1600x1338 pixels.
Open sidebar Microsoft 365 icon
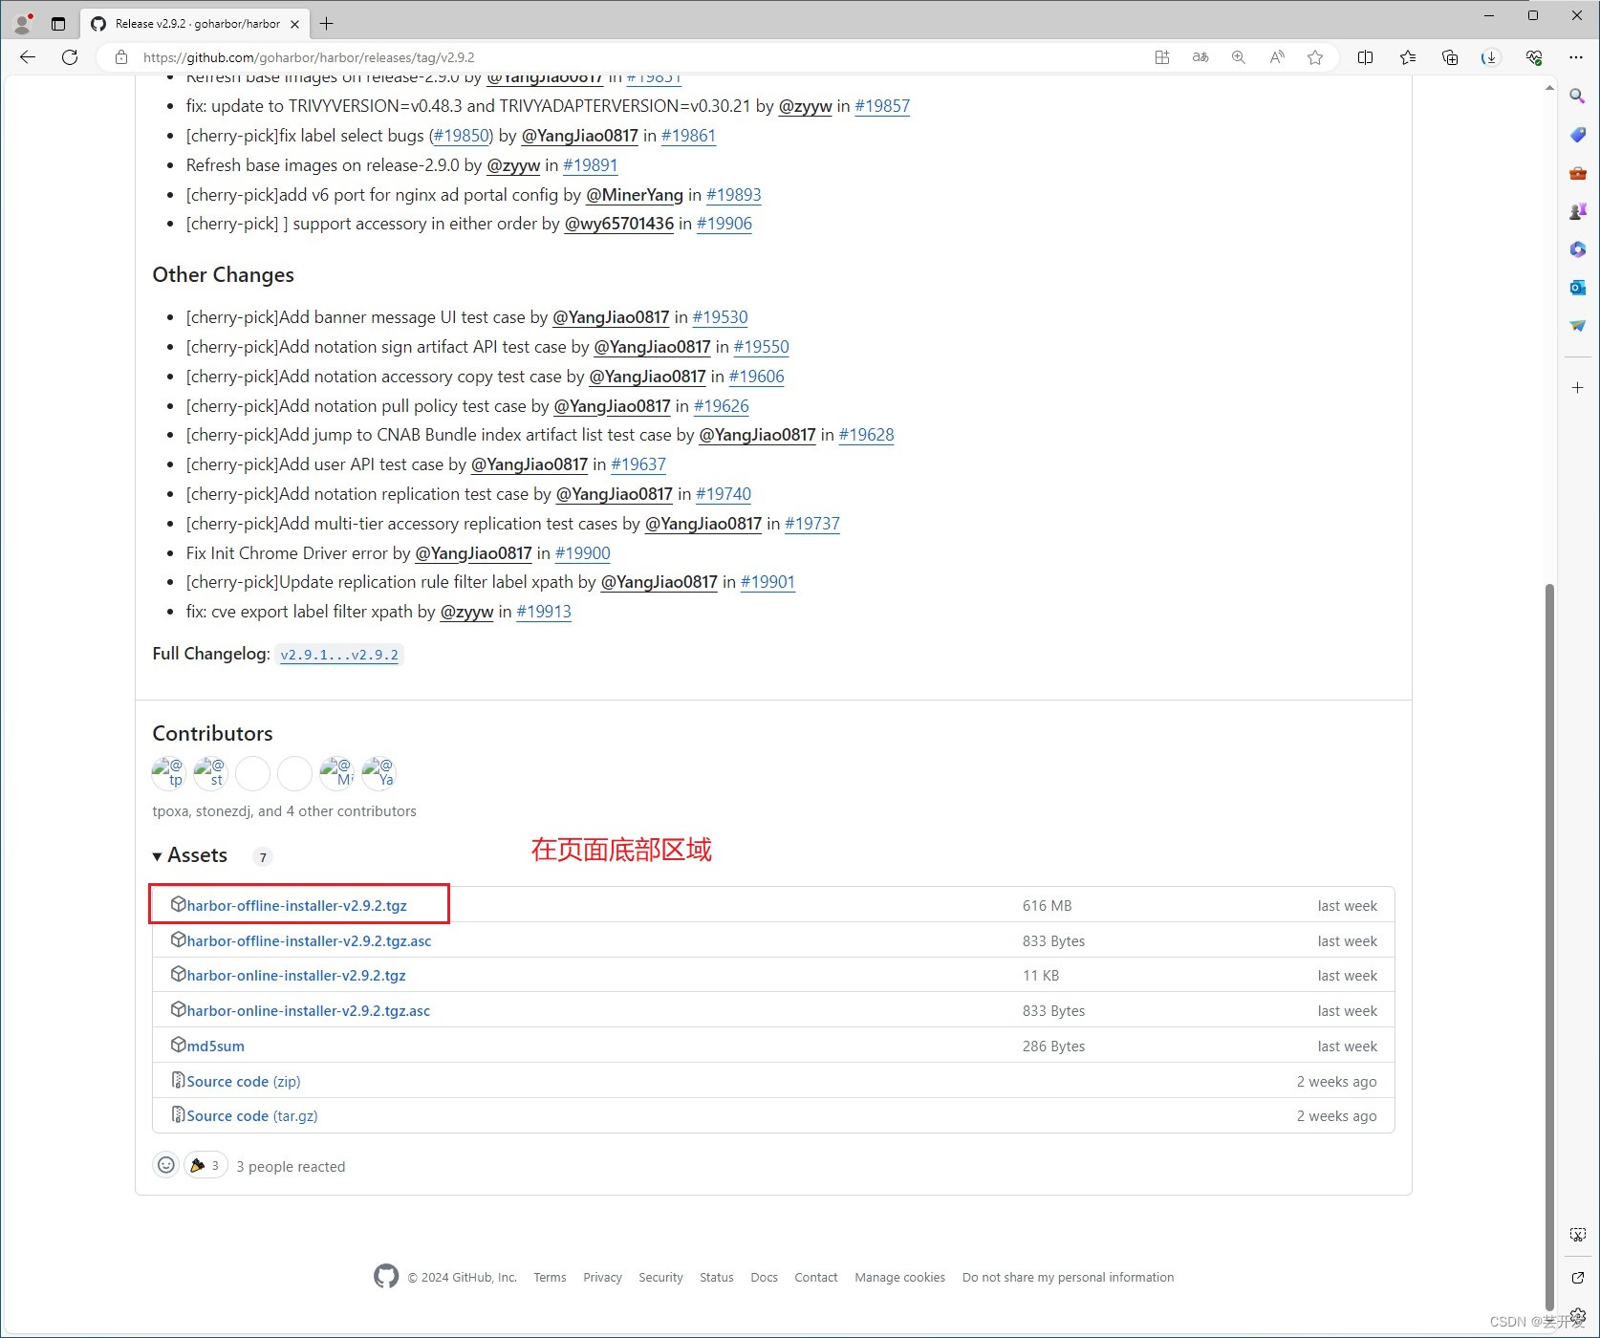(x=1578, y=249)
